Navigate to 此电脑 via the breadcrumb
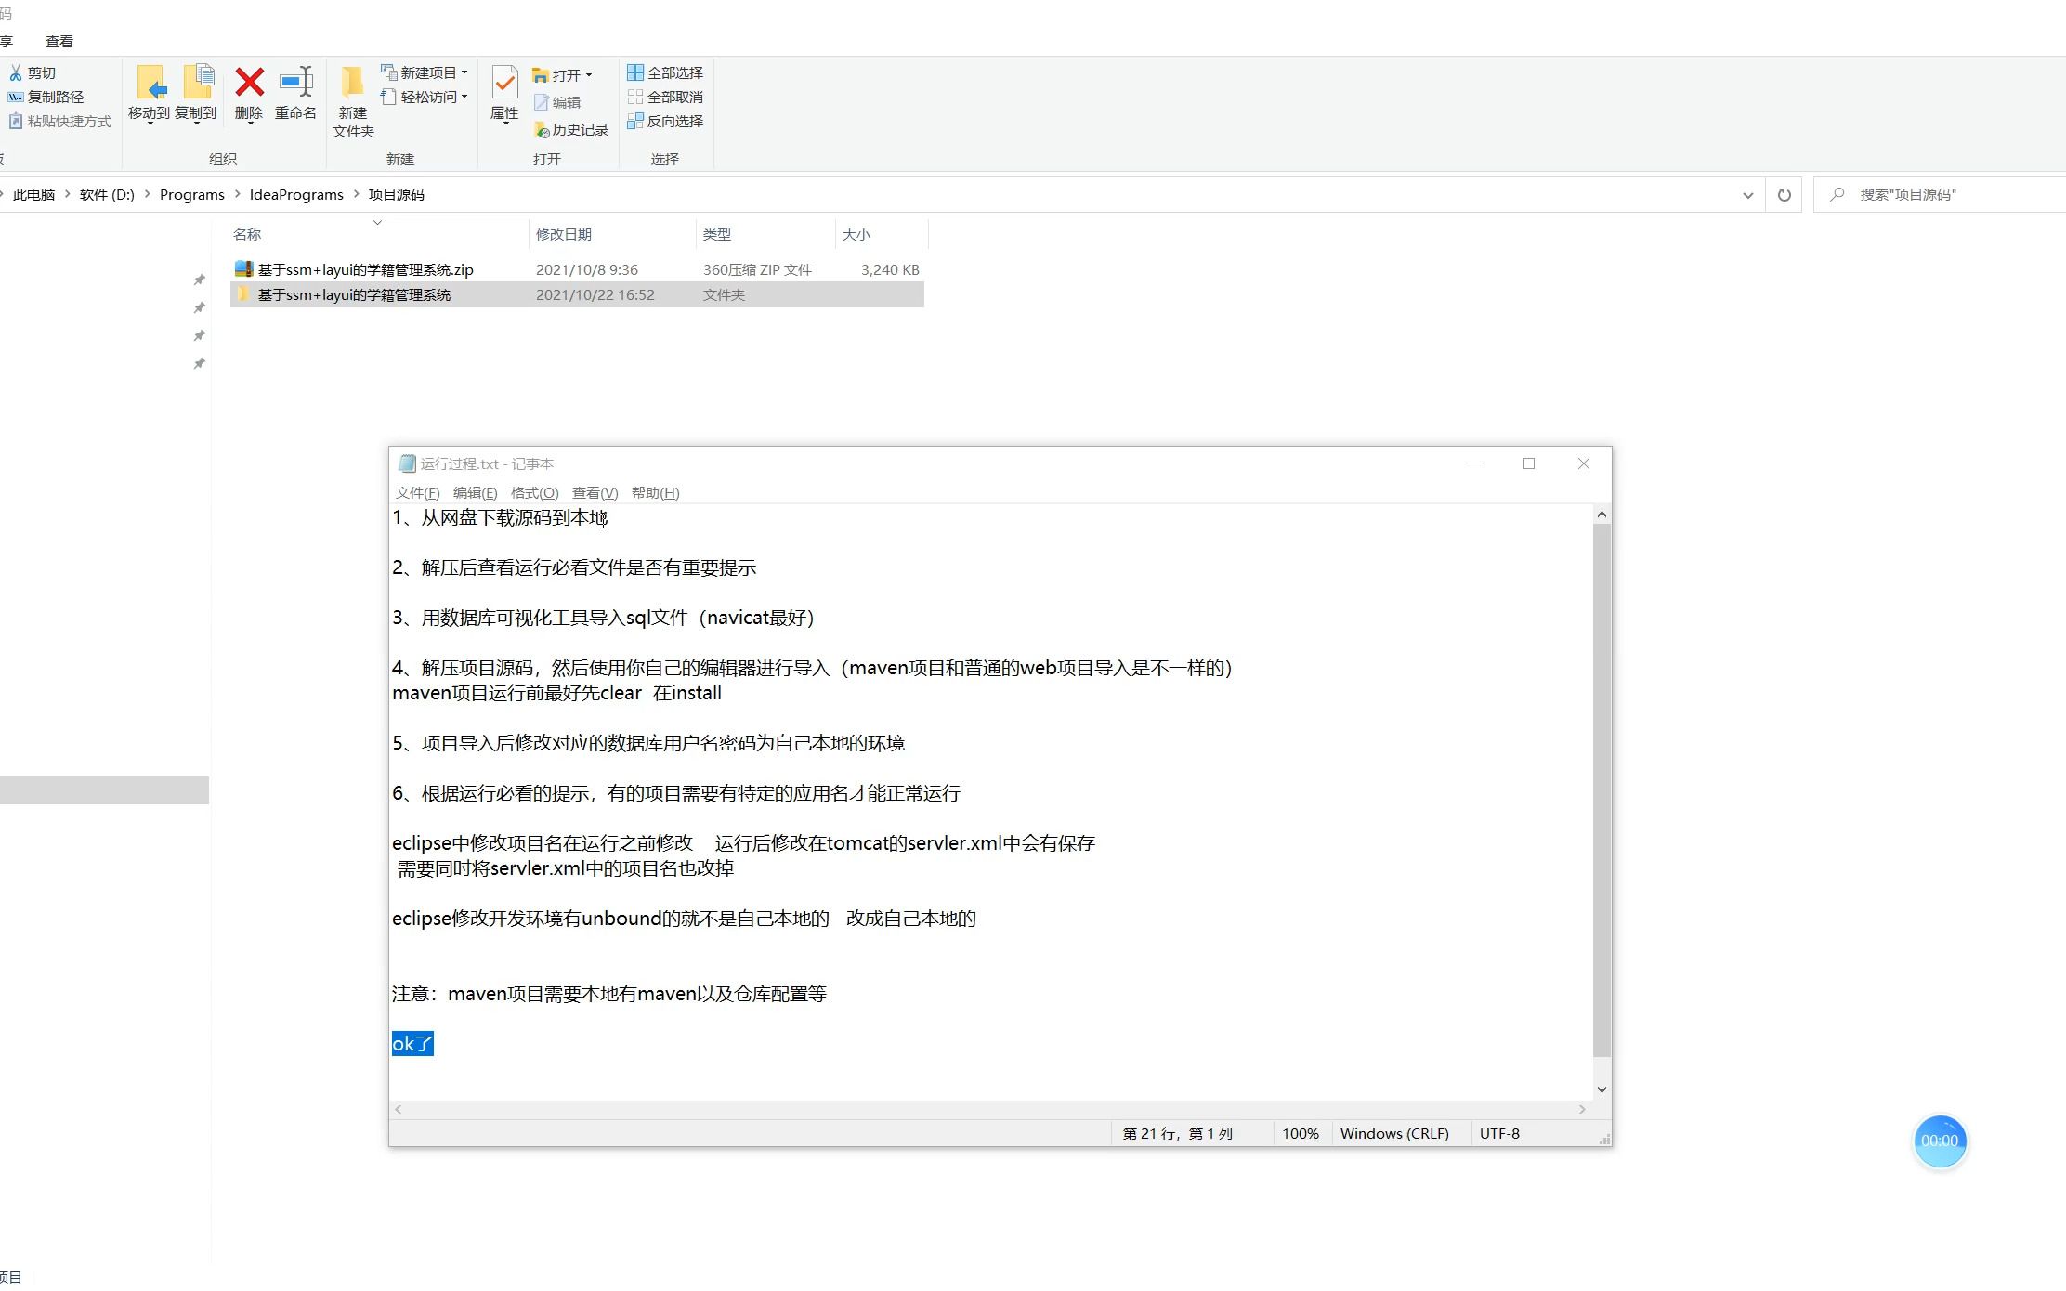This screenshot has width=2066, height=1291. click(x=33, y=194)
